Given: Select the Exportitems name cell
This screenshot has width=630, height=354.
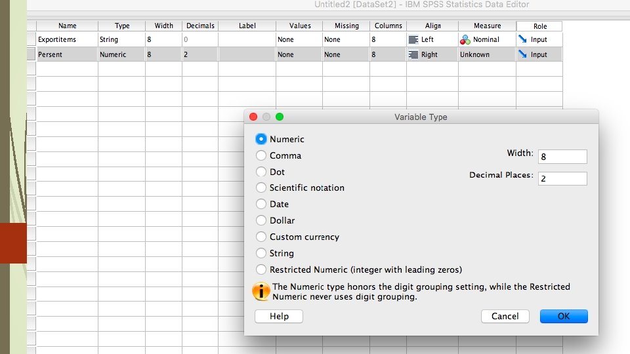Looking at the screenshot, I should click(x=67, y=39).
